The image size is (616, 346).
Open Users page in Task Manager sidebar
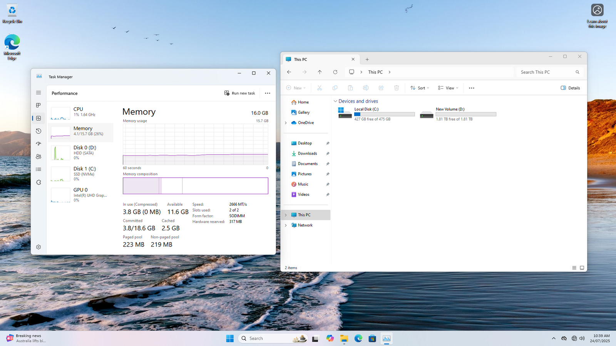click(38, 156)
